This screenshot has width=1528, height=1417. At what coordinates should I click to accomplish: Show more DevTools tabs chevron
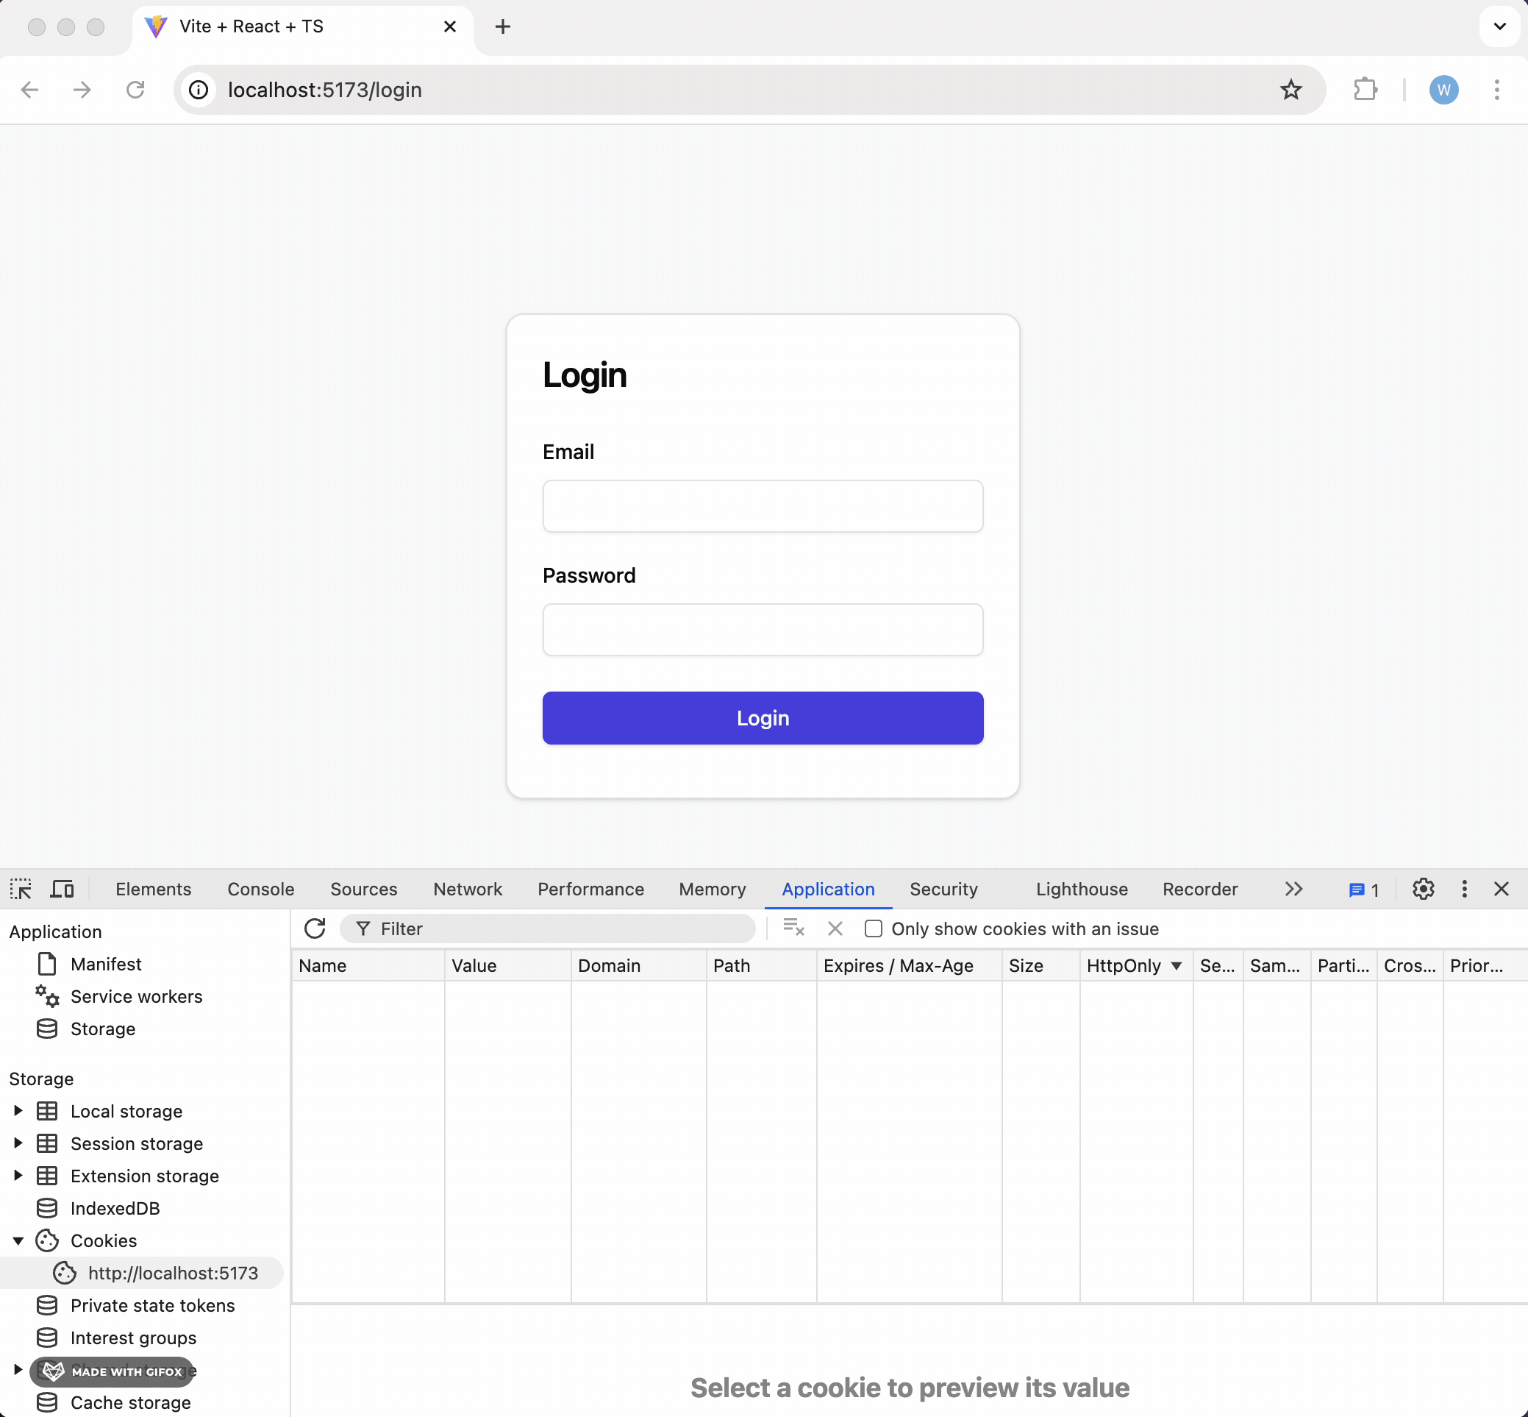point(1293,889)
